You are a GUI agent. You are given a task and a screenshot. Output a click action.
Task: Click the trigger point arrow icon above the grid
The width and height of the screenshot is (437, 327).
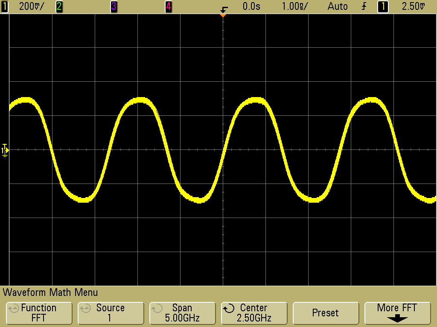pos(224,8)
